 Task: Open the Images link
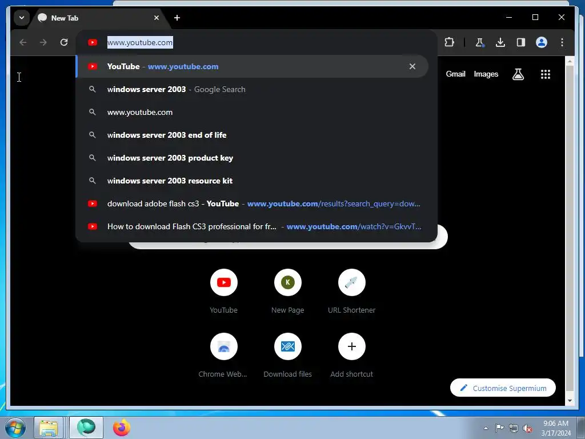point(486,74)
